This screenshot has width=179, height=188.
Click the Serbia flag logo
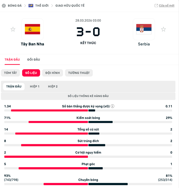tap(144, 29)
